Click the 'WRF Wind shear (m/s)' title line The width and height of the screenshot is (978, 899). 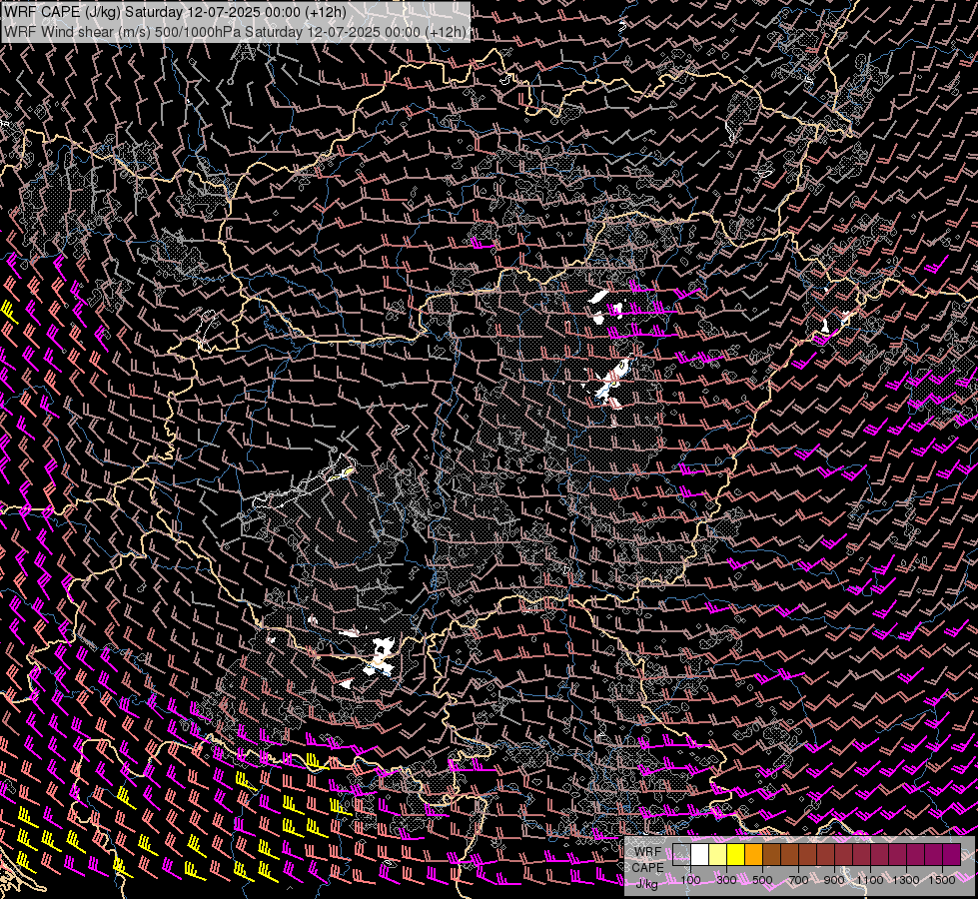pos(235,32)
